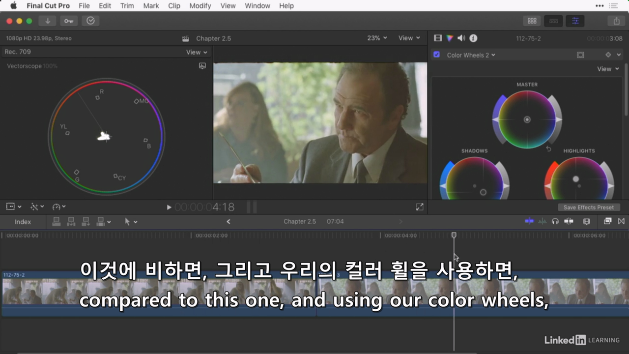Viewport: 629px width, 354px height.
Task: Open the Color inspector prism icon
Action: tap(450, 38)
